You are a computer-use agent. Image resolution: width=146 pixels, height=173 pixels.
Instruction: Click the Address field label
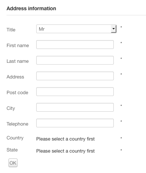(x=15, y=77)
